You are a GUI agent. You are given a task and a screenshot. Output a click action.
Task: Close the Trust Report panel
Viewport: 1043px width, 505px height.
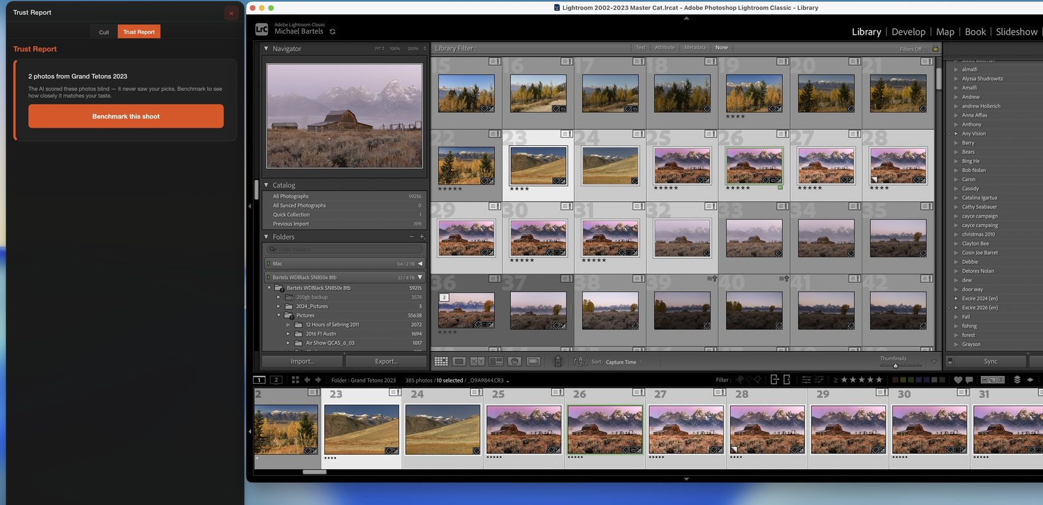tap(231, 13)
